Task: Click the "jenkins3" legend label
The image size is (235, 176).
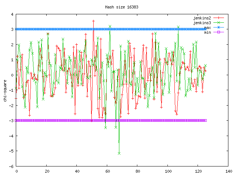Action: pos(202,23)
